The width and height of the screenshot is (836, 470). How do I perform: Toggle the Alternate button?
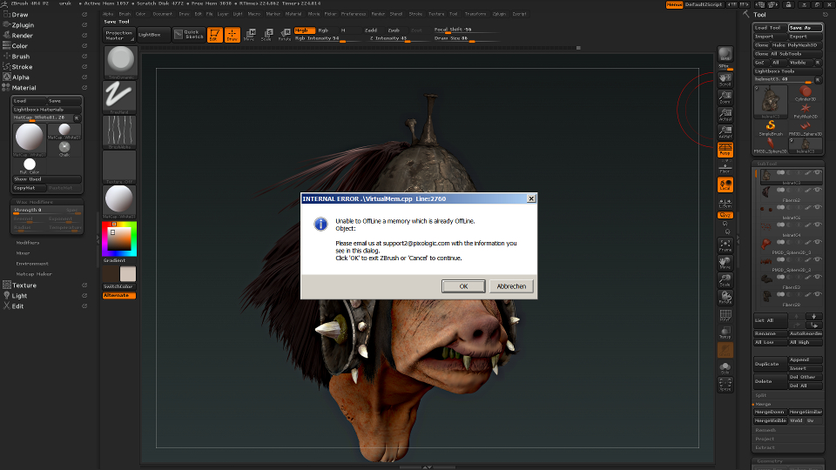point(119,295)
